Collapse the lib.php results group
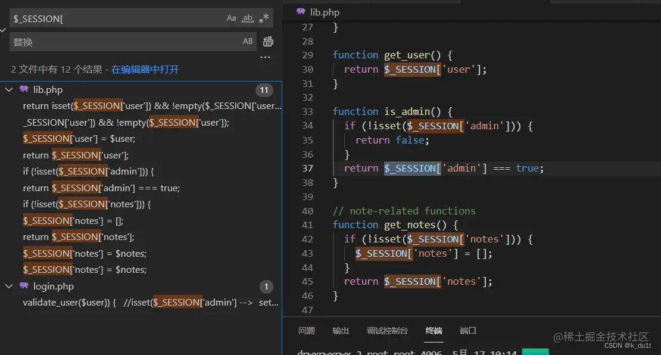Screen dimensions: 661x355 [9, 89]
